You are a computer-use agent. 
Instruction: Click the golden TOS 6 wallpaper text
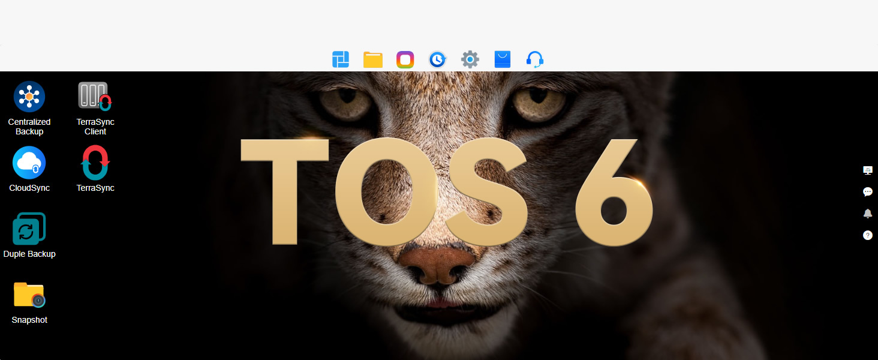[447, 192]
